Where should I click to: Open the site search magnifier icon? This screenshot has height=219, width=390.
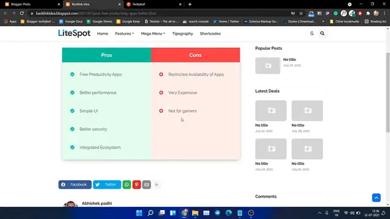coord(322,33)
